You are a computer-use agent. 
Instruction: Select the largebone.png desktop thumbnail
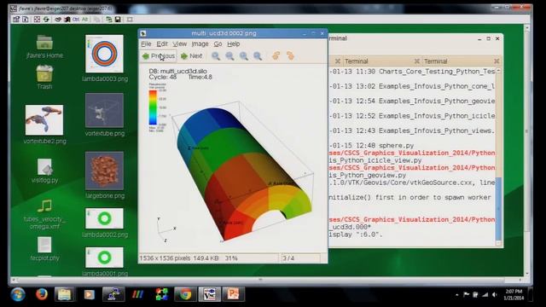click(104, 171)
